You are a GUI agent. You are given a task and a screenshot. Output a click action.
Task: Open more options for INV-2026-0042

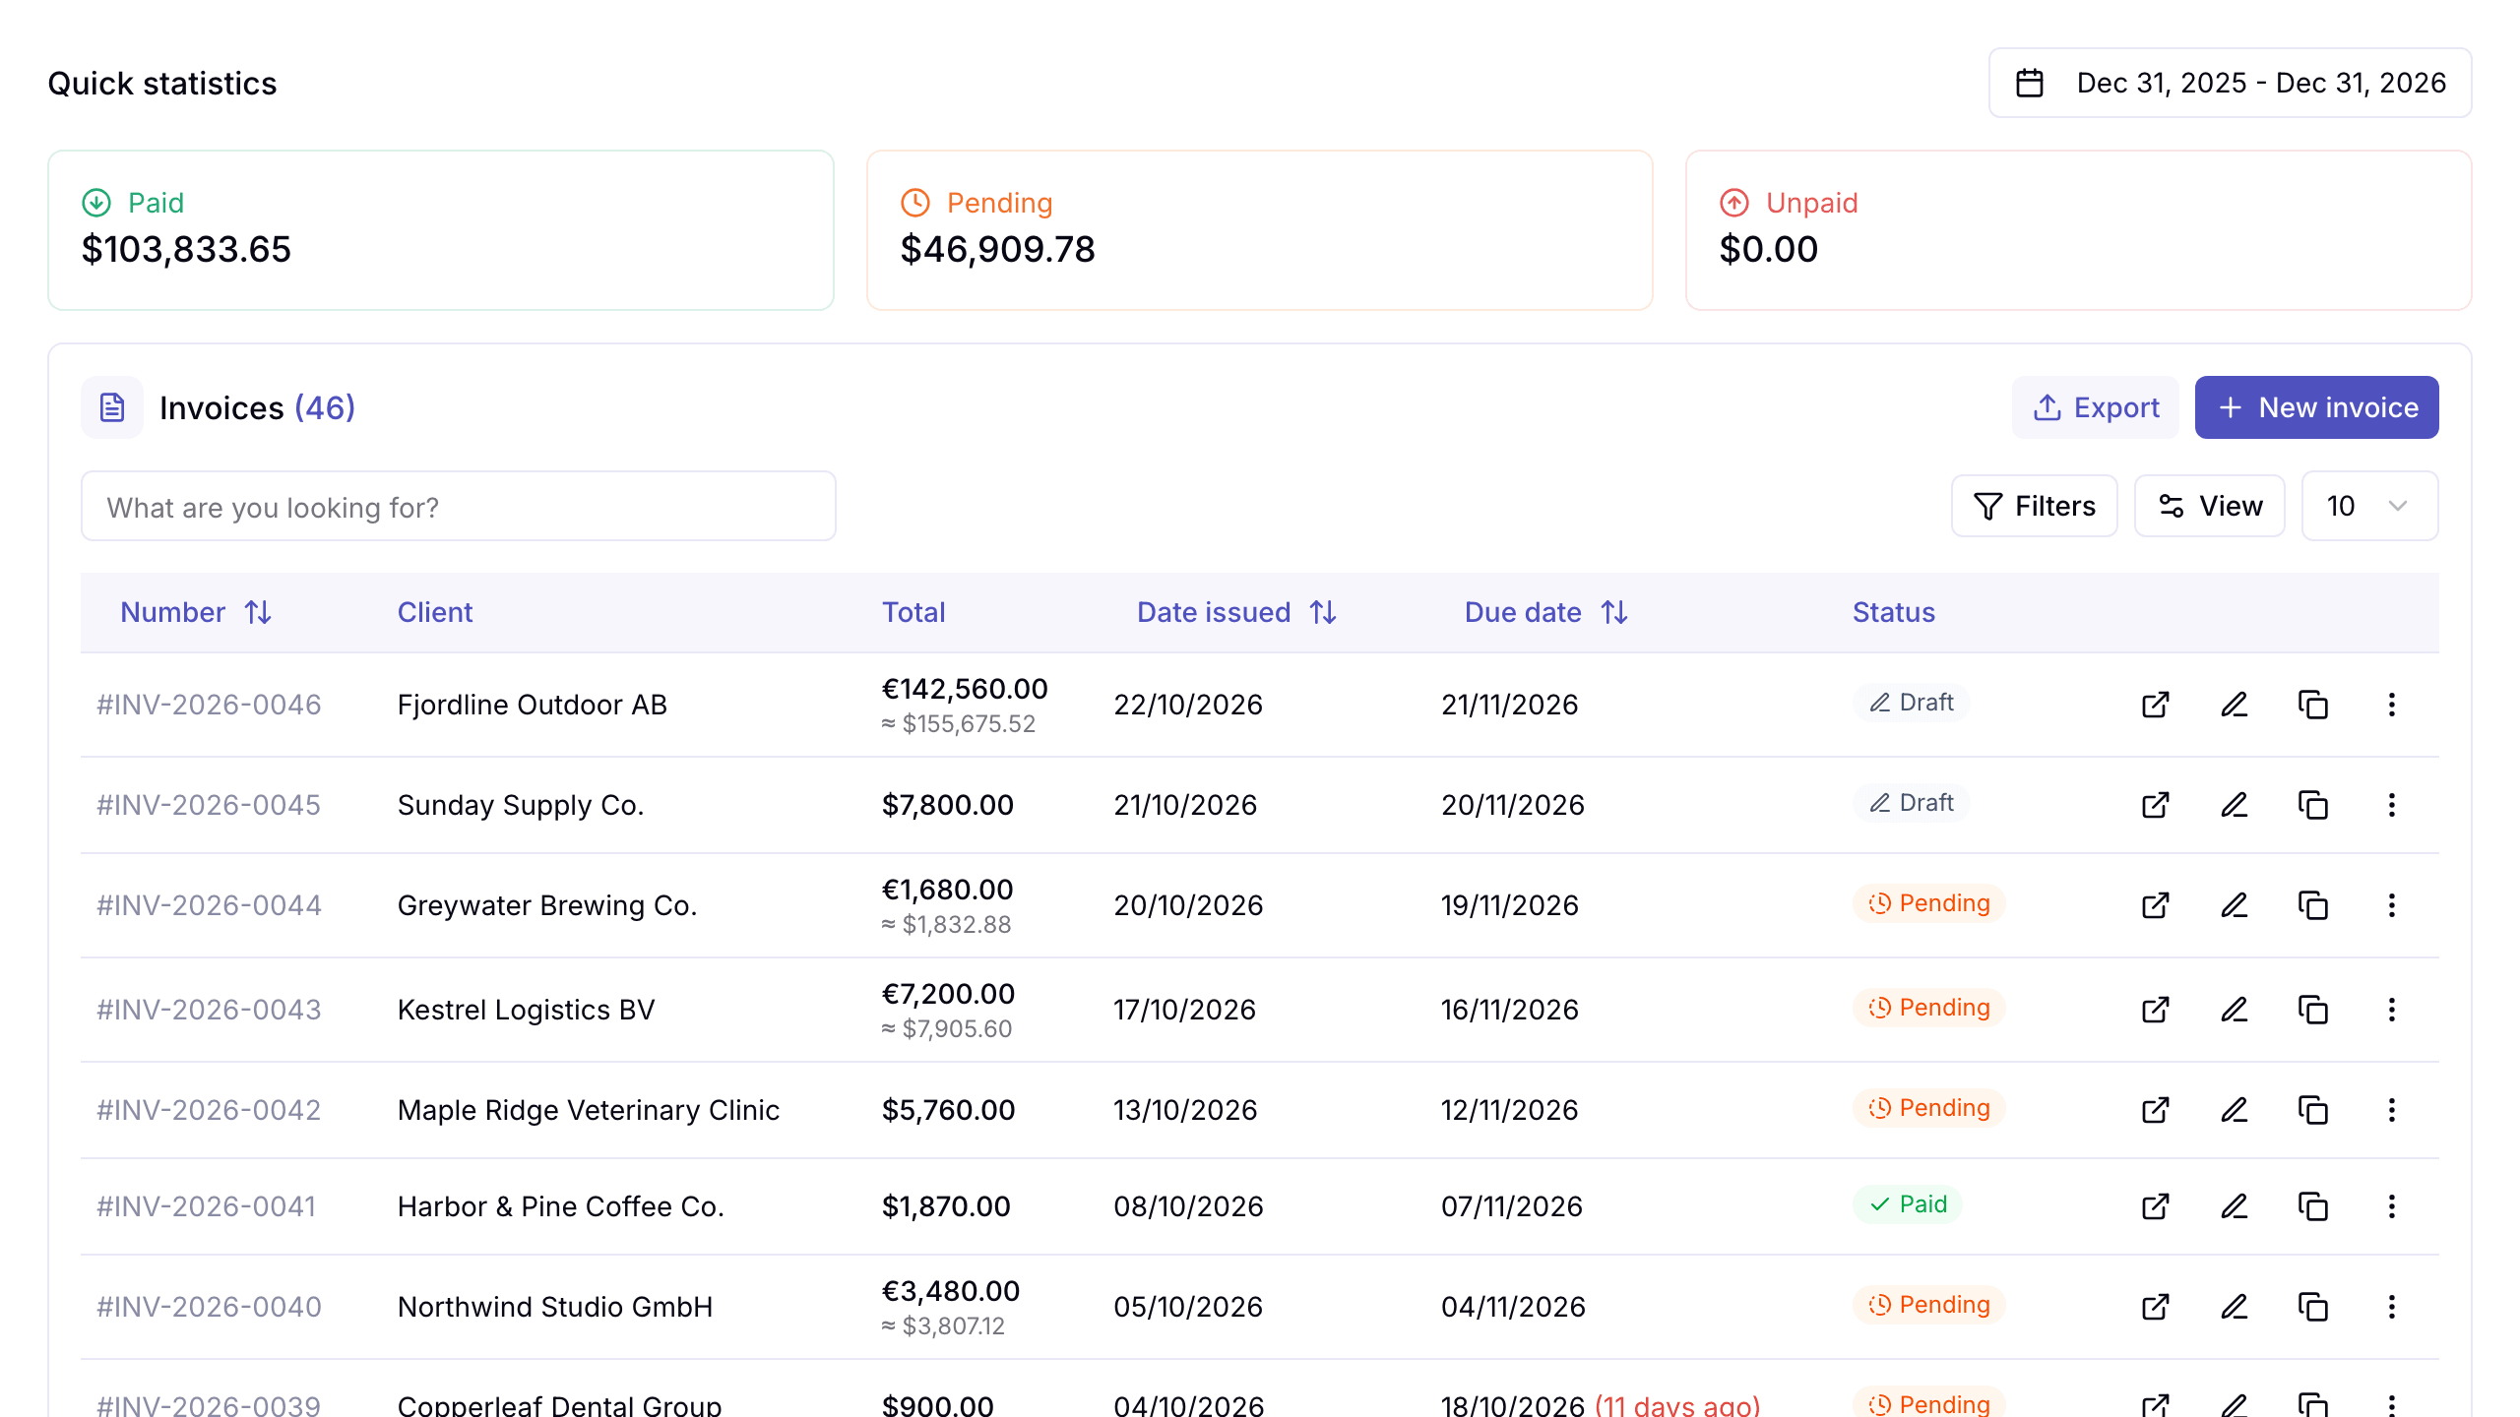coord(2392,1110)
